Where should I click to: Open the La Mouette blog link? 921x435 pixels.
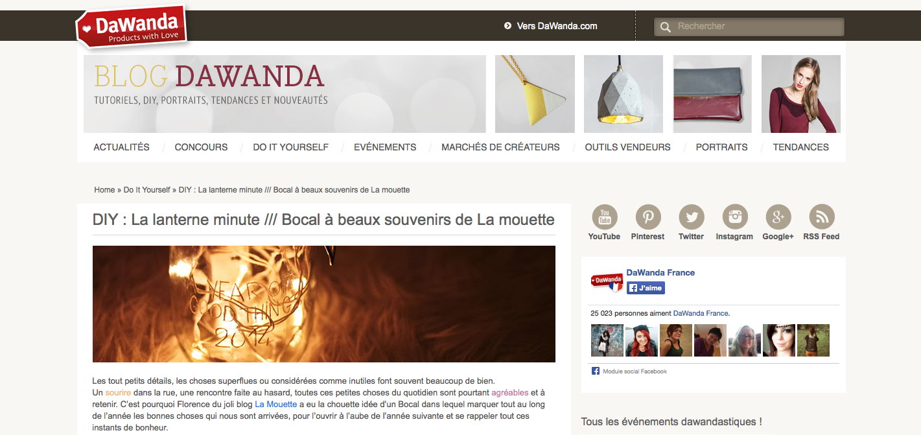pyautogui.click(x=276, y=404)
